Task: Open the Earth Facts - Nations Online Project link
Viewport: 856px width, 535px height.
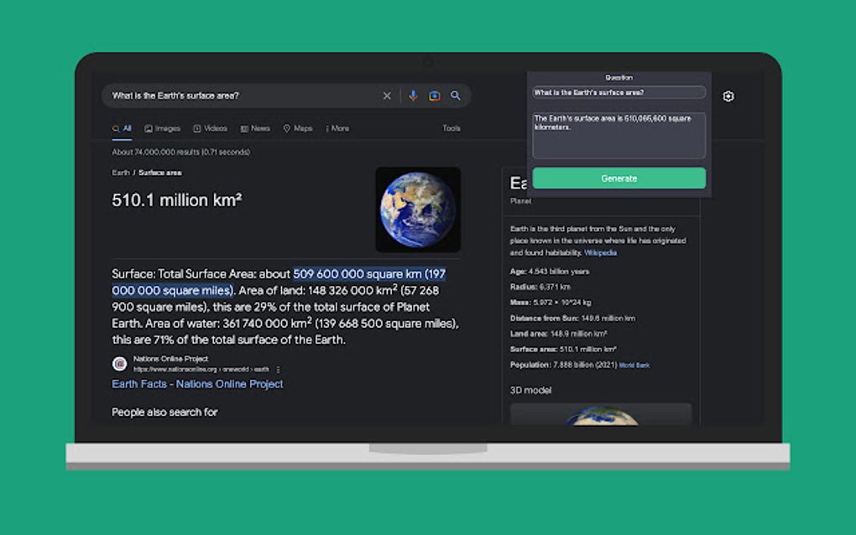Action: tap(197, 383)
